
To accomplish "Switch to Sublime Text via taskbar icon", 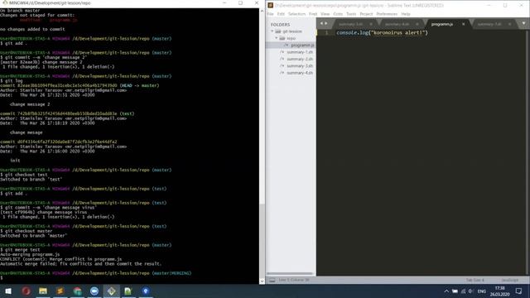I will 60,291.
